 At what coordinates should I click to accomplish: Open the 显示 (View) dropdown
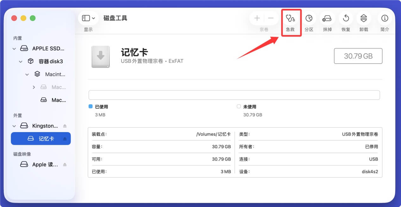88,18
